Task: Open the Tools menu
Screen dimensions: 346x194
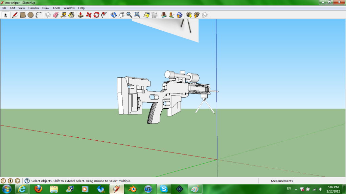Action: [56, 8]
